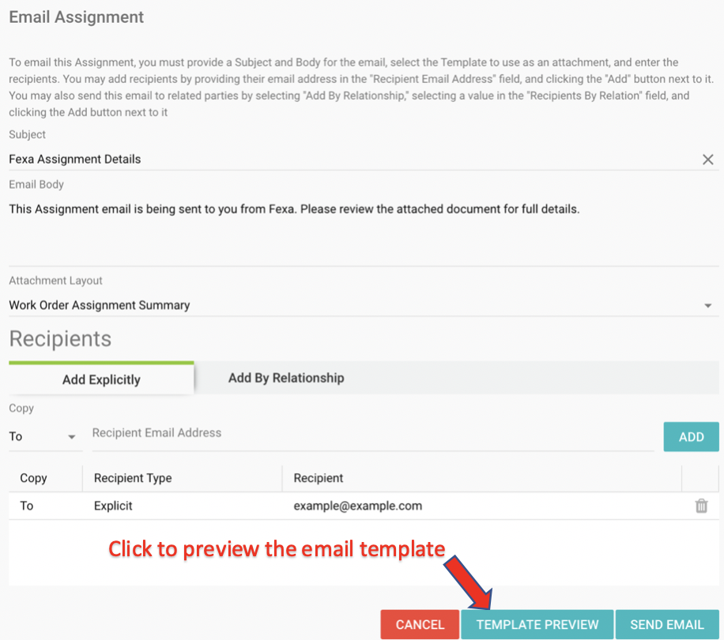Preview the email with TEMPLATE PREVIEW
The width and height of the screenshot is (724, 640).
coord(537,624)
